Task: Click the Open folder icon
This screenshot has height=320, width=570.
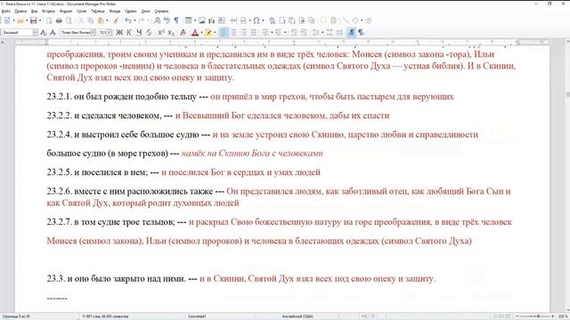Action: (20, 20)
